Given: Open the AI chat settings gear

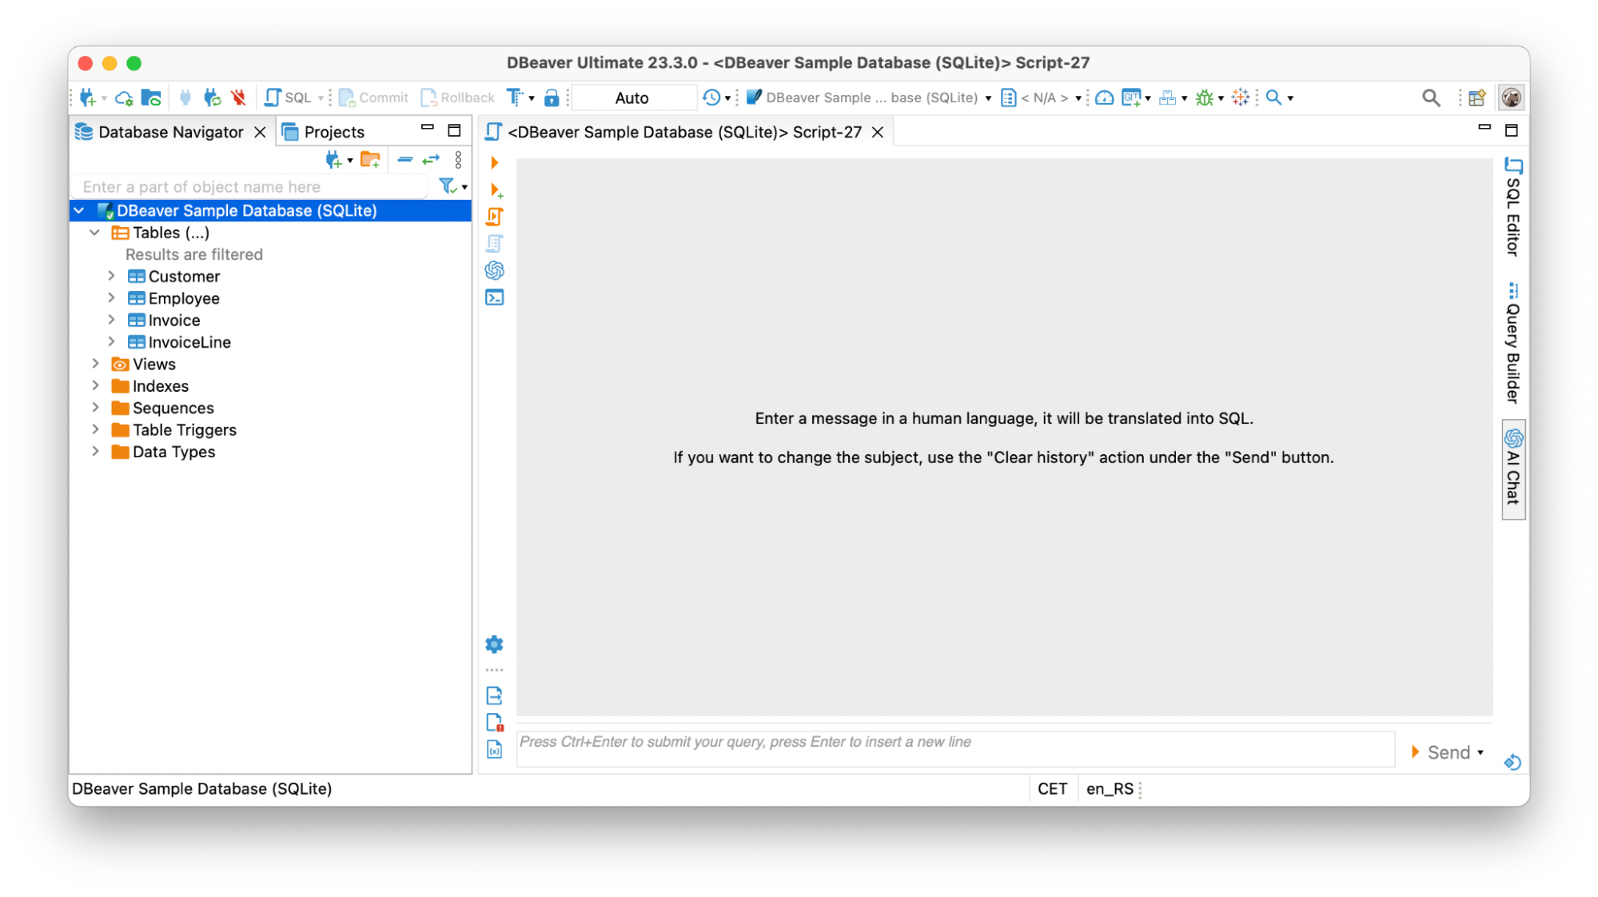Looking at the screenshot, I should [x=494, y=644].
